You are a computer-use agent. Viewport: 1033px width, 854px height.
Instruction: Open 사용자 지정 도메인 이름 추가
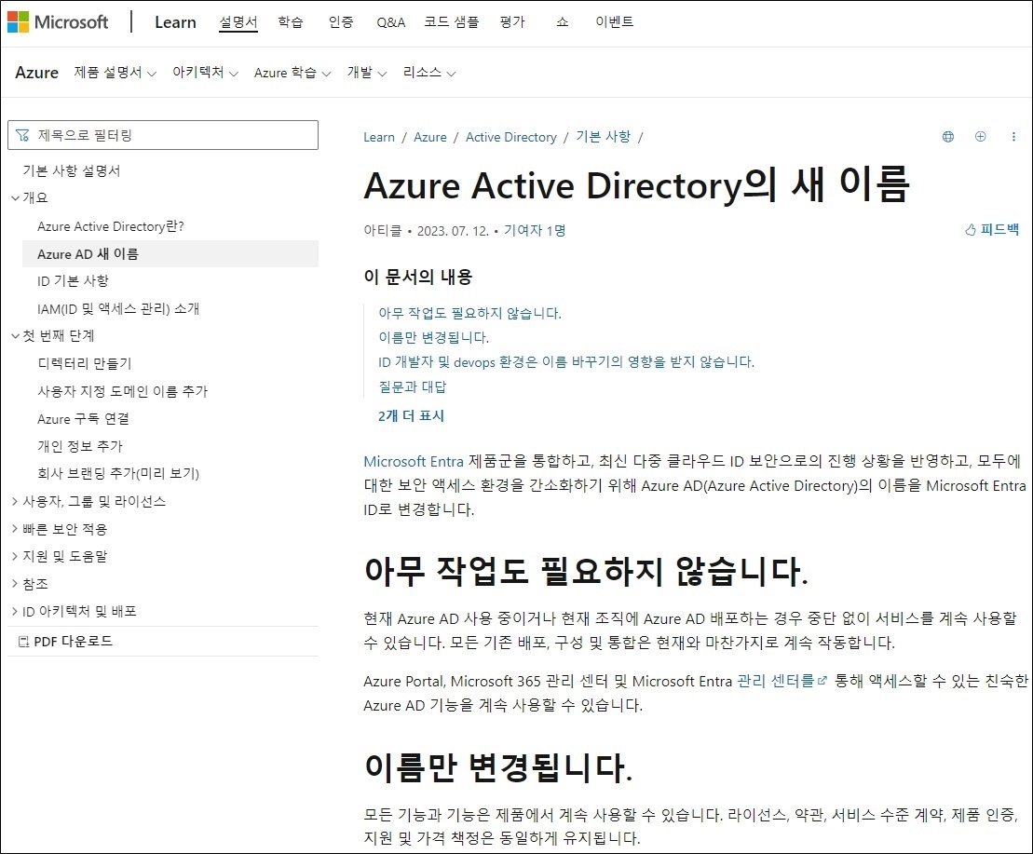click(x=123, y=391)
